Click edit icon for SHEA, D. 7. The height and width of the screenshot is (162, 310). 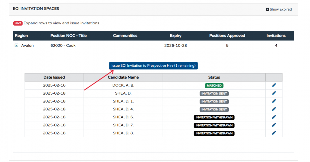click(x=274, y=125)
